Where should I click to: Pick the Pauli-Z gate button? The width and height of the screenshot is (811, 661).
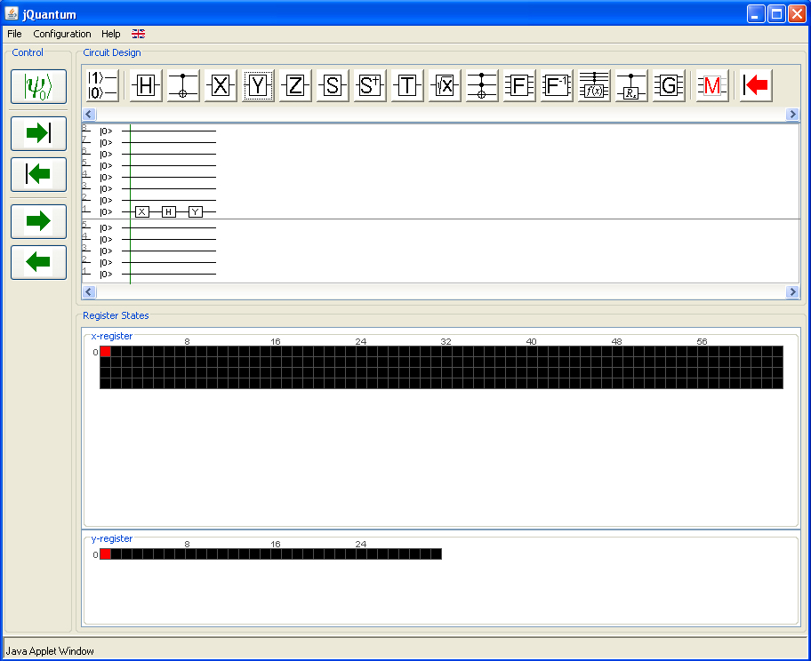tap(295, 85)
